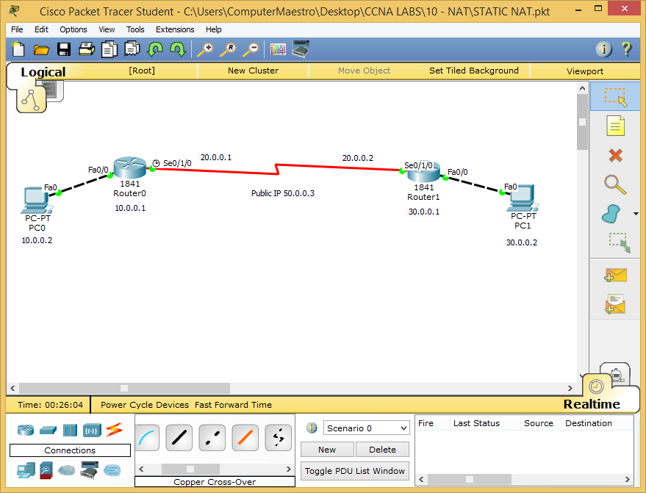
Task: Activate the Inspect magnifier tool
Action: 617,184
